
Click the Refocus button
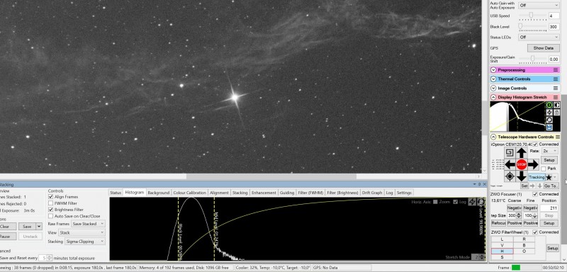[498, 223]
